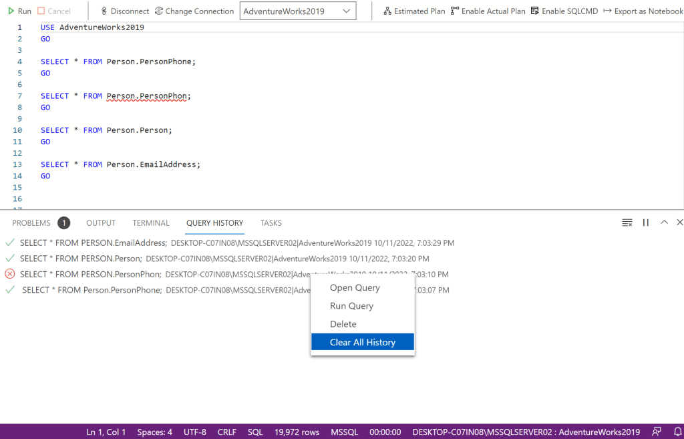Image resolution: width=684 pixels, height=439 pixels.
Task: Click the Disconnect button in toolbar
Action: coord(125,11)
